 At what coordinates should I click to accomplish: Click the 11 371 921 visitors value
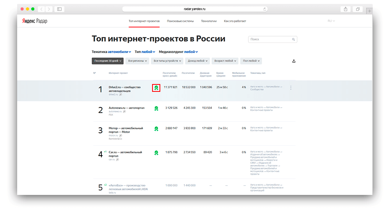[171, 88]
